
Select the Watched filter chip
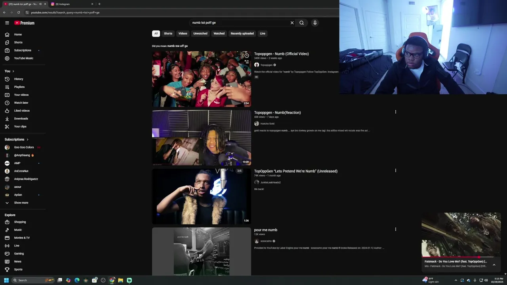(219, 34)
